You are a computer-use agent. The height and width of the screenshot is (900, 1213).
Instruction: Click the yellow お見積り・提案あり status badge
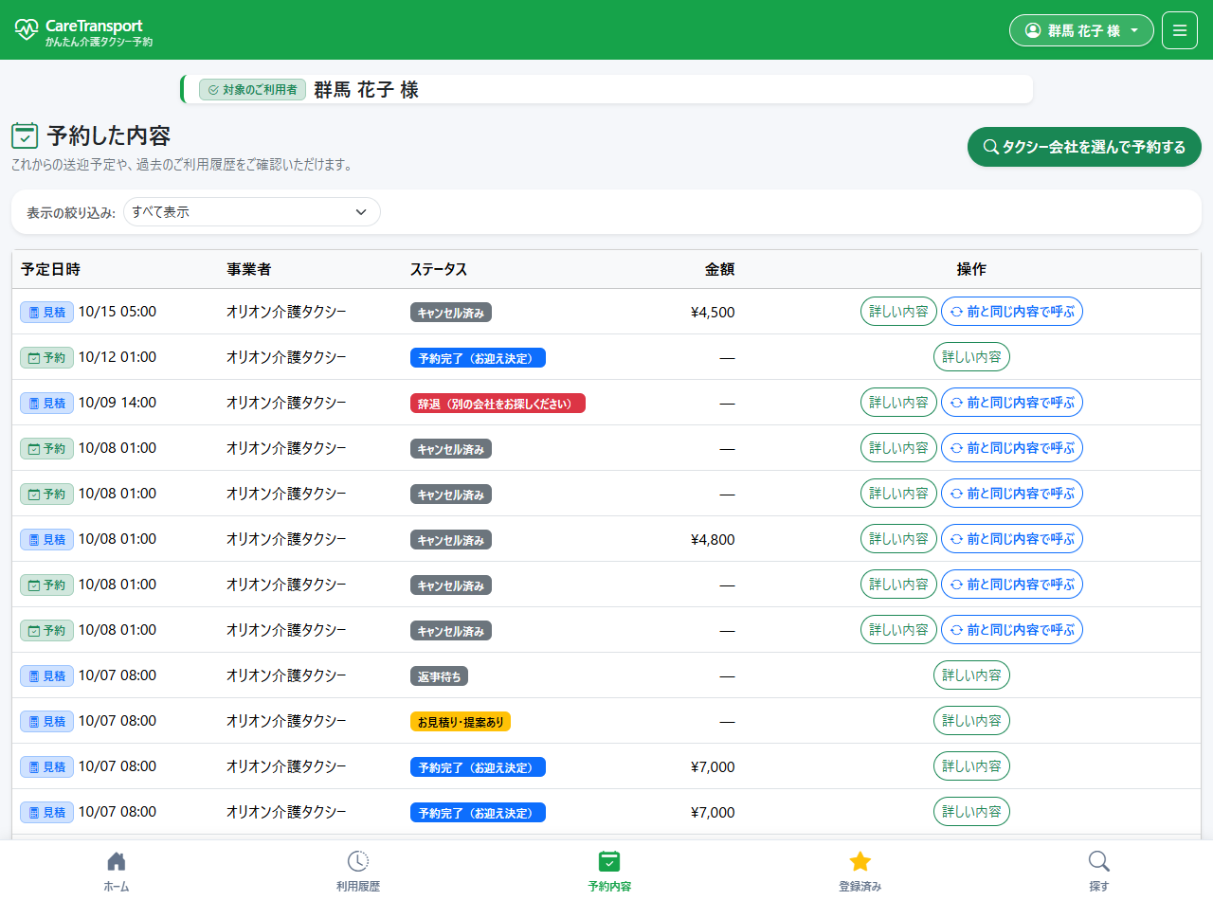point(461,722)
